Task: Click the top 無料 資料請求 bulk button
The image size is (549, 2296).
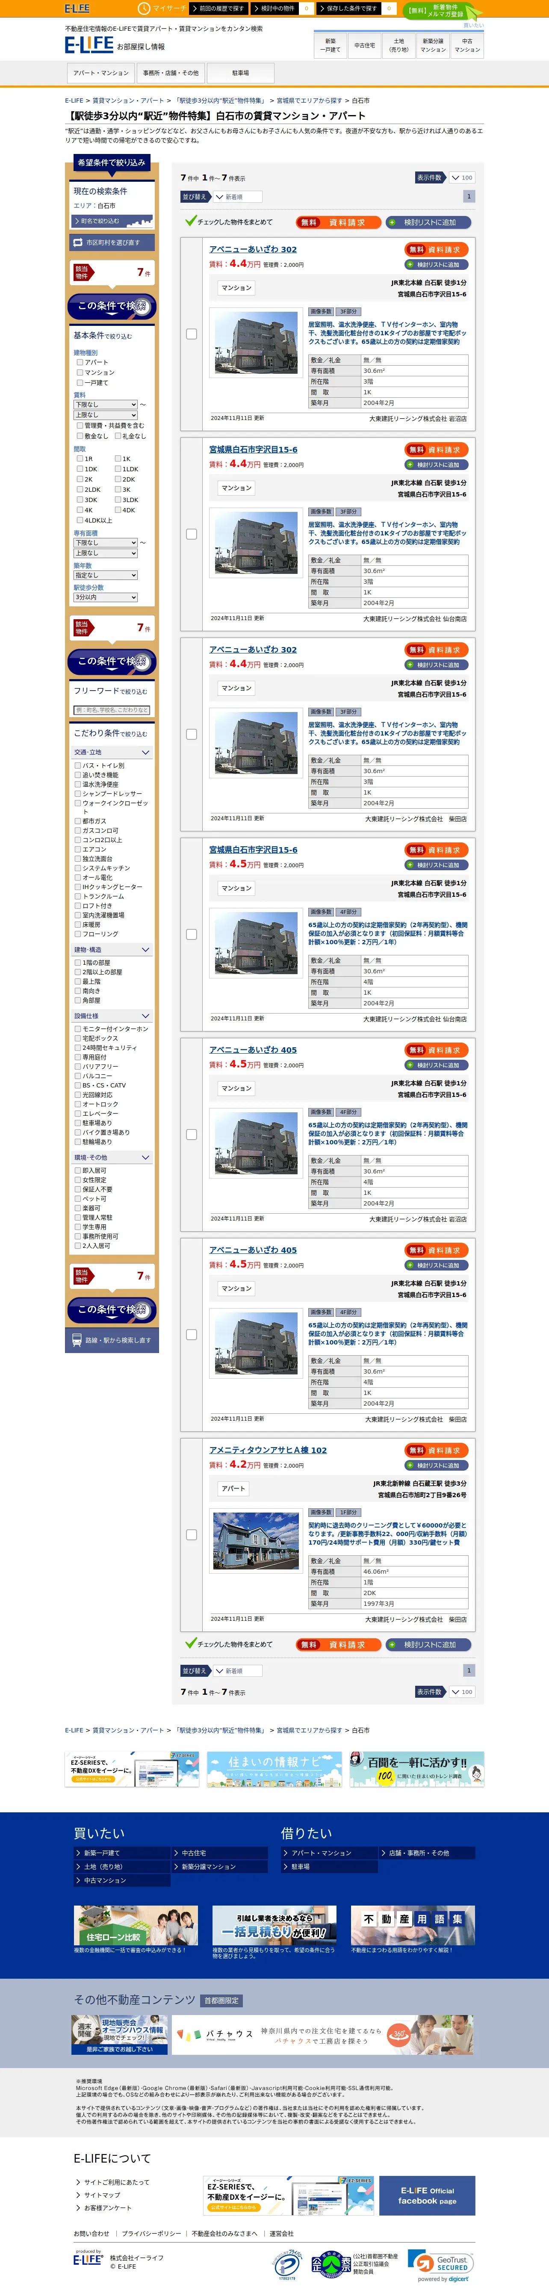Action: coord(339,222)
